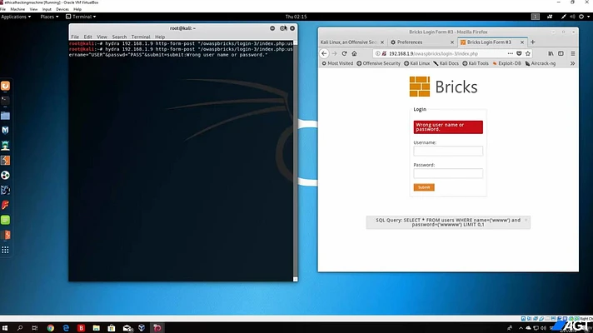593x333 pixels.
Task: Click the clock Thu 02:15 in top bar
Action: click(296, 17)
